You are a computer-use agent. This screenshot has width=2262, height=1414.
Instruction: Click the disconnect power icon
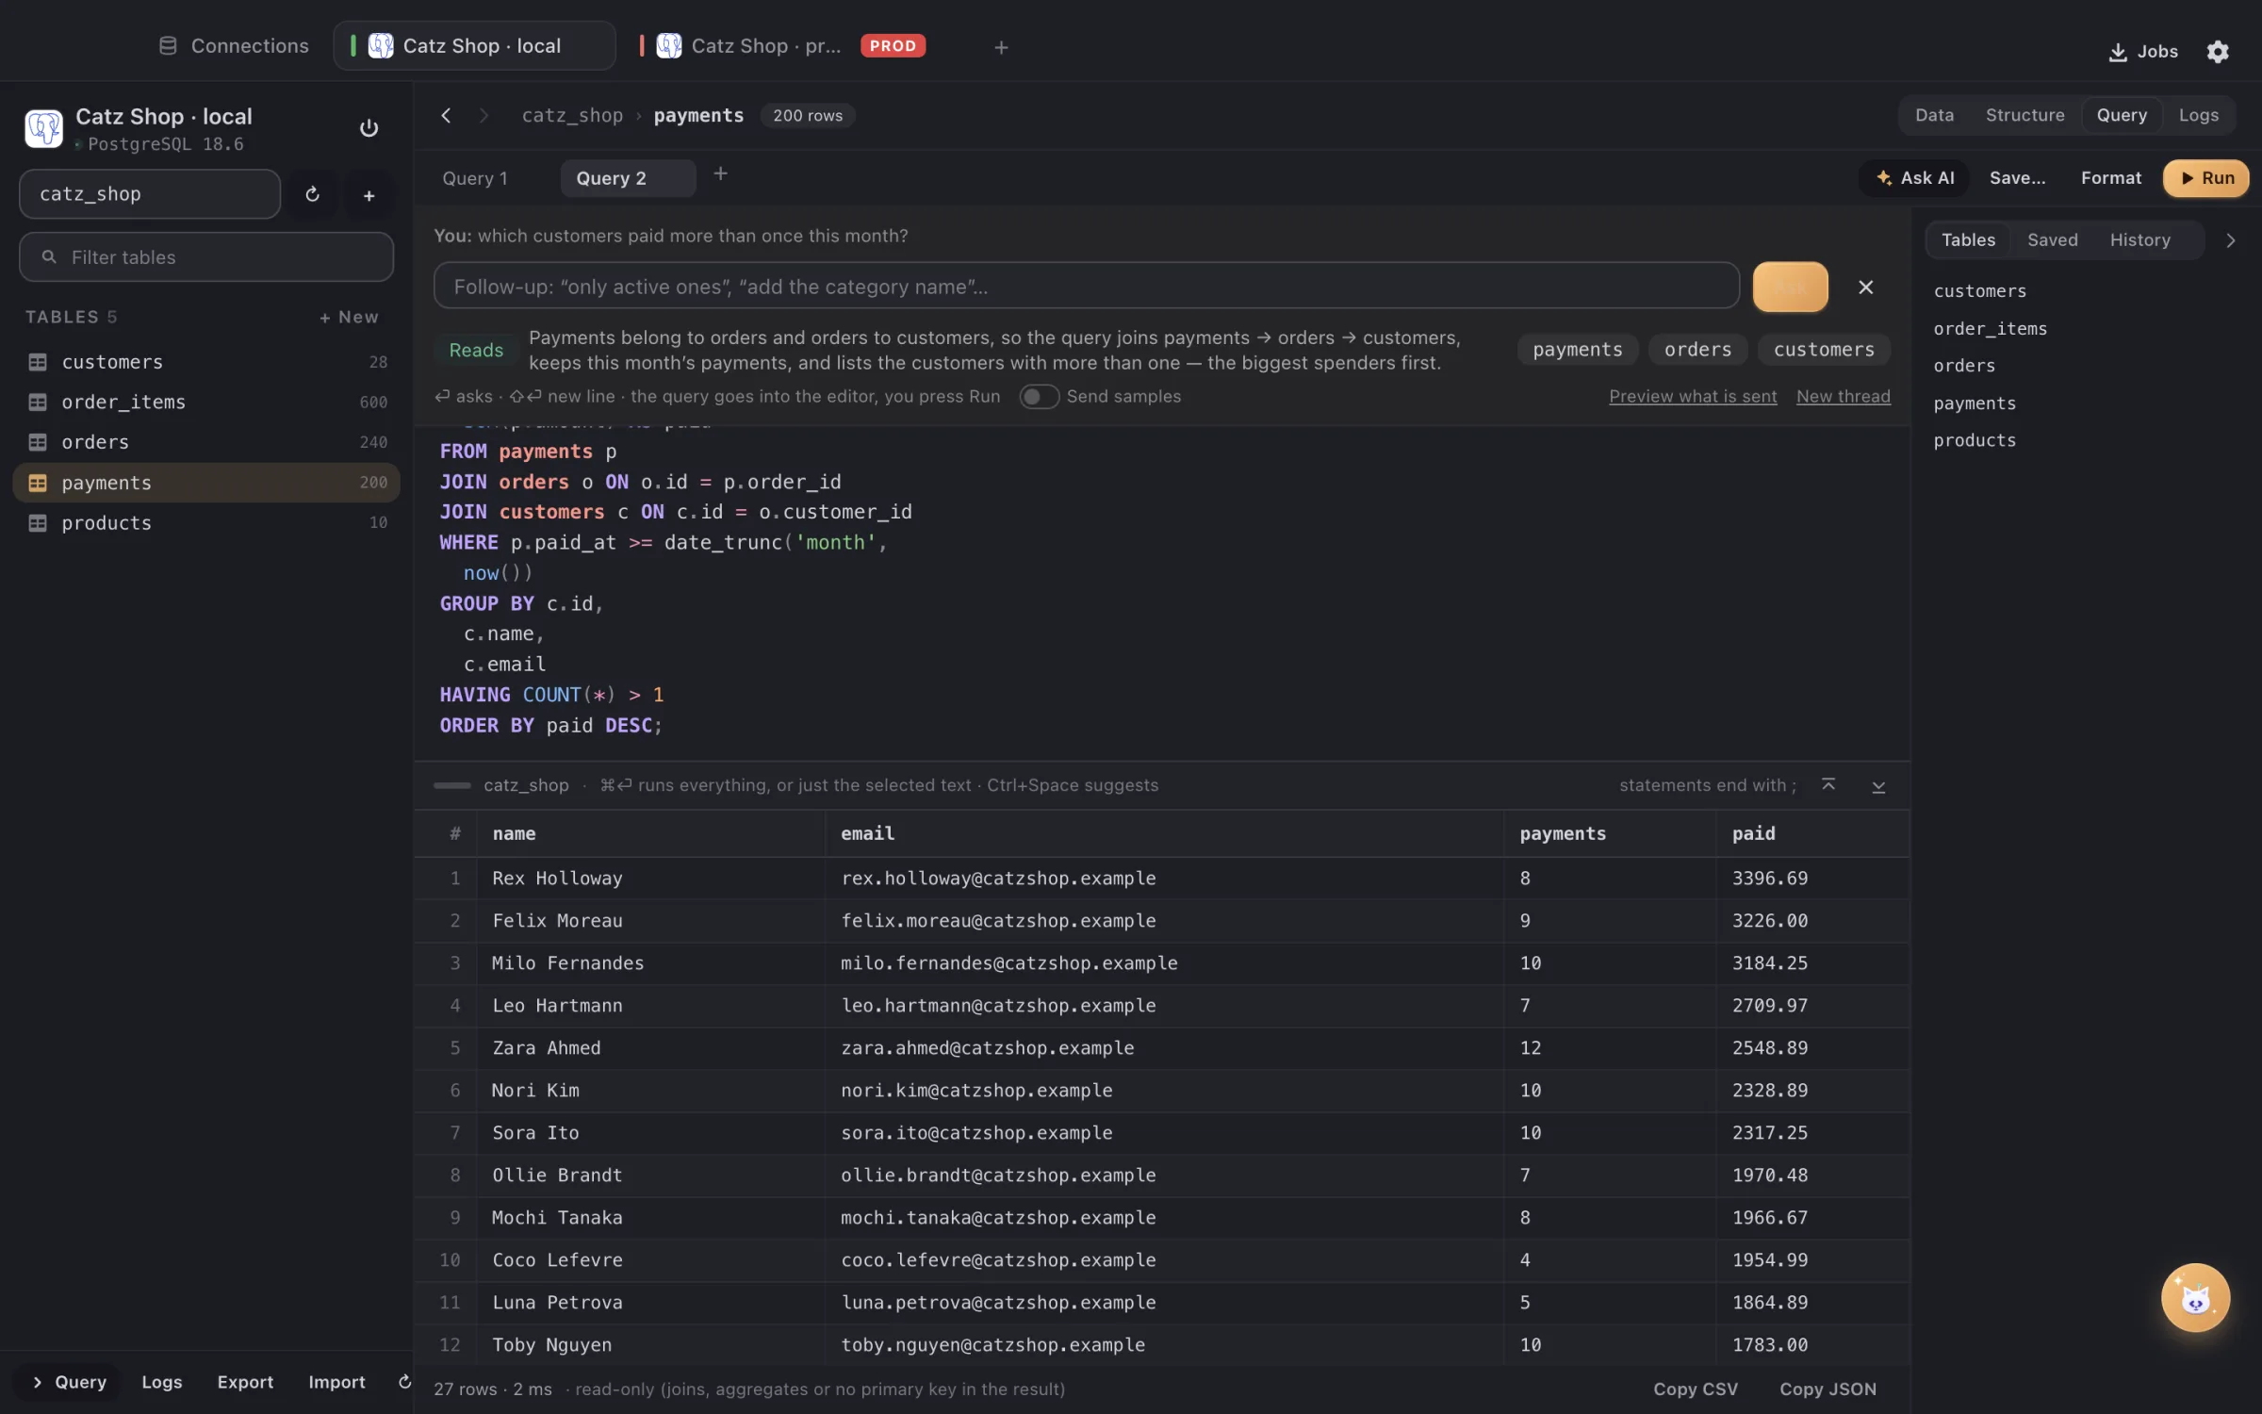click(x=369, y=127)
